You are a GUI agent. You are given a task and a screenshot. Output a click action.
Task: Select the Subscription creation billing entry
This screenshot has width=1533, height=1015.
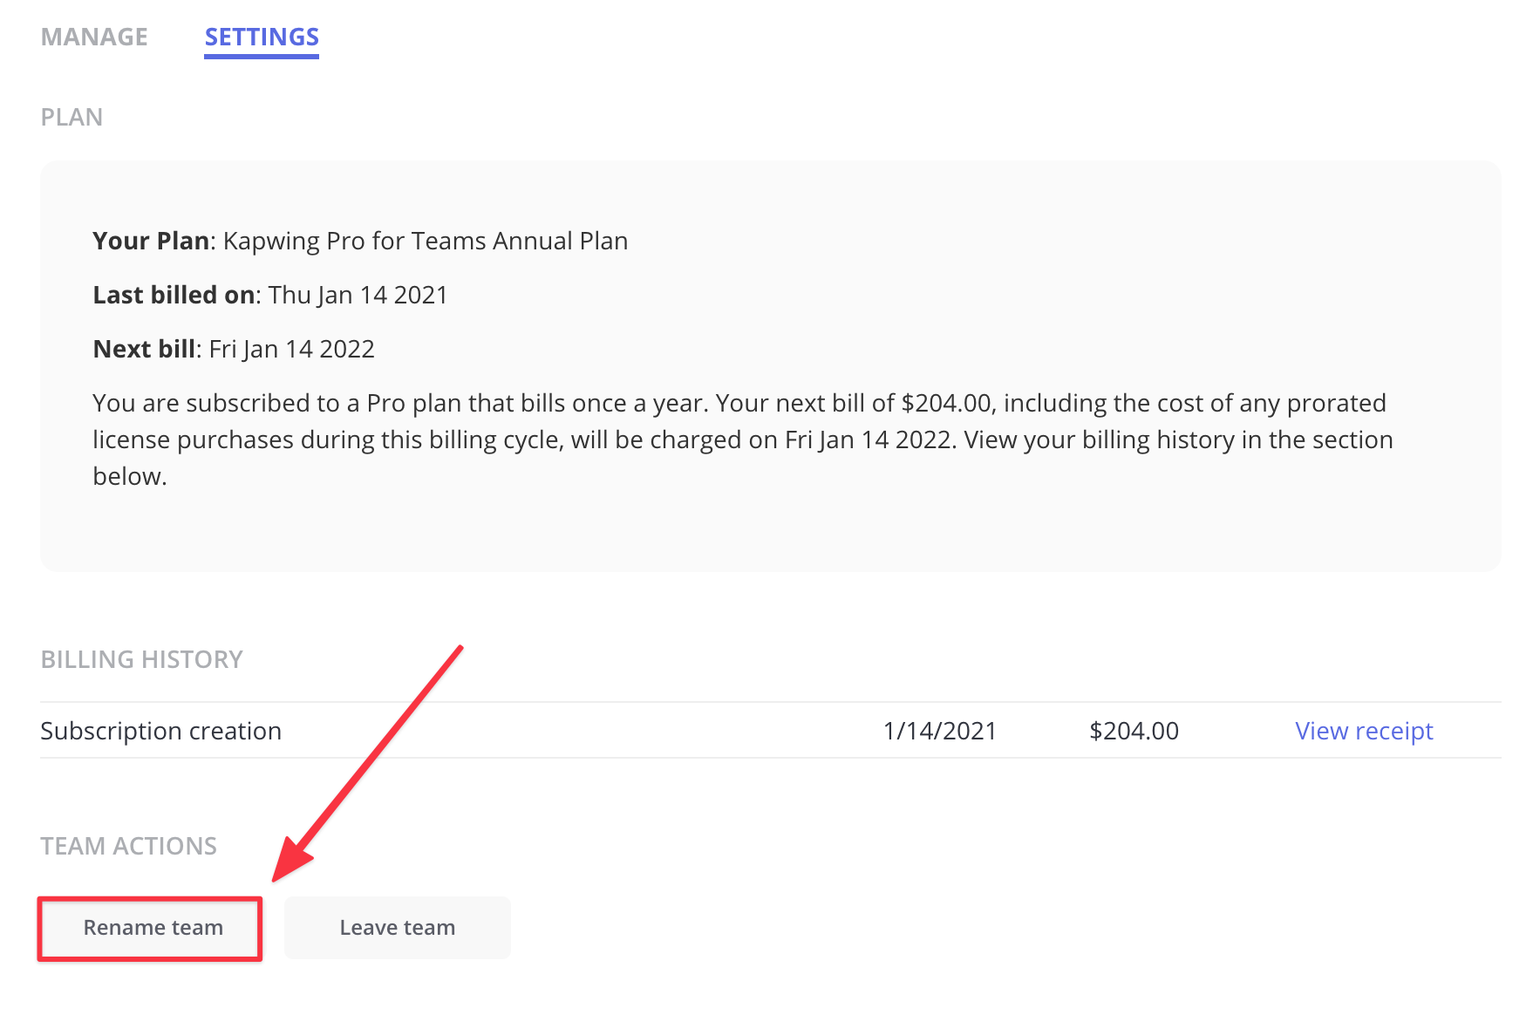pyautogui.click(x=161, y=731)
